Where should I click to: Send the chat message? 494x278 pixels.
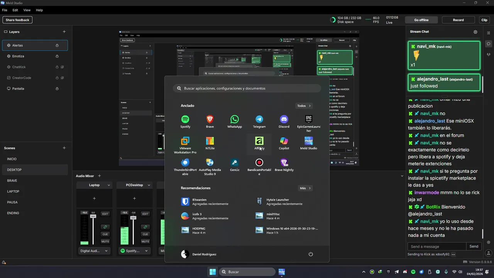(474, 246)
